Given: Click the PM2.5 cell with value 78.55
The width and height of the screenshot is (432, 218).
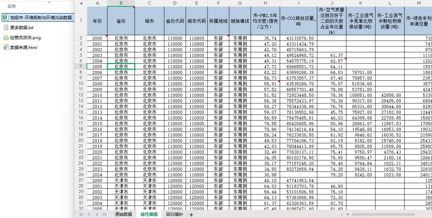Looking at the screenshot, I should pyautogui.click(x=265, y=123).
